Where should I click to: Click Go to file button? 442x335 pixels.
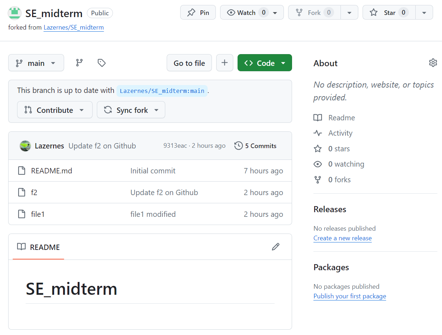[x=189, y=63]
